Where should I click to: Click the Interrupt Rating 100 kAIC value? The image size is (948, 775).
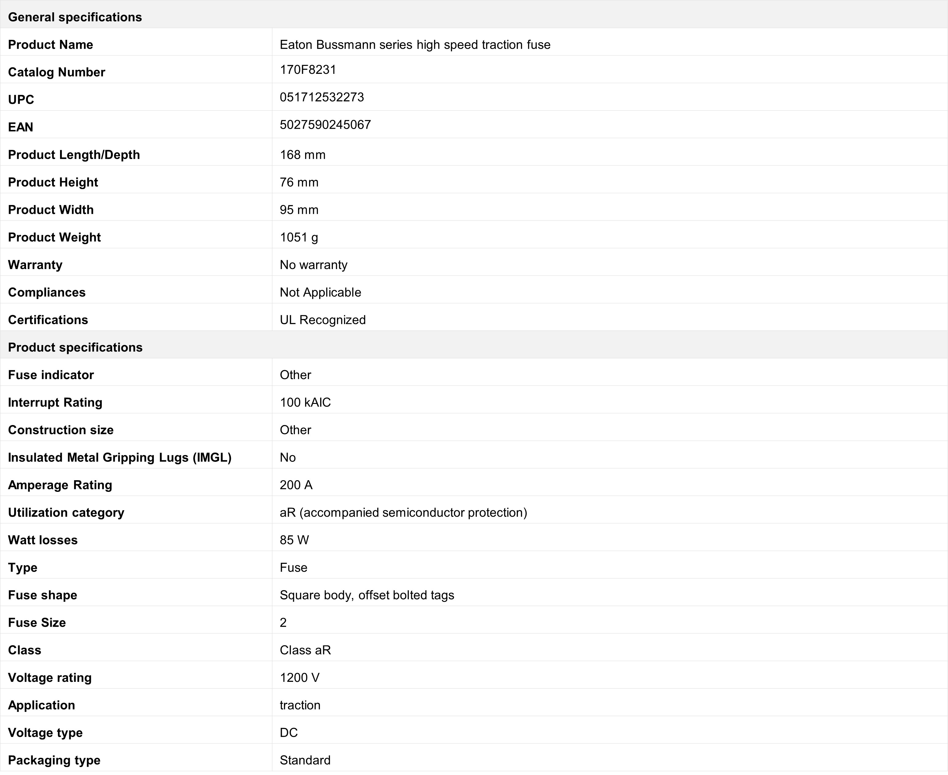tap(305, 402)
